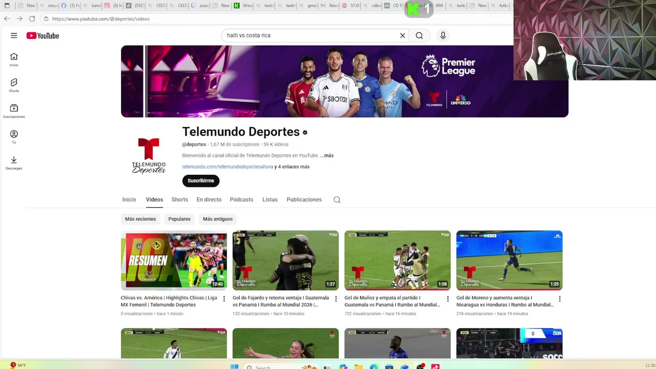656x369 pixels.
Task: Select the channel Videos tab
Action: coord(154,199)
